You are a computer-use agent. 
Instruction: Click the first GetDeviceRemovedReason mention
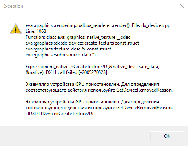pyautogui.click(x=144, y=90)
